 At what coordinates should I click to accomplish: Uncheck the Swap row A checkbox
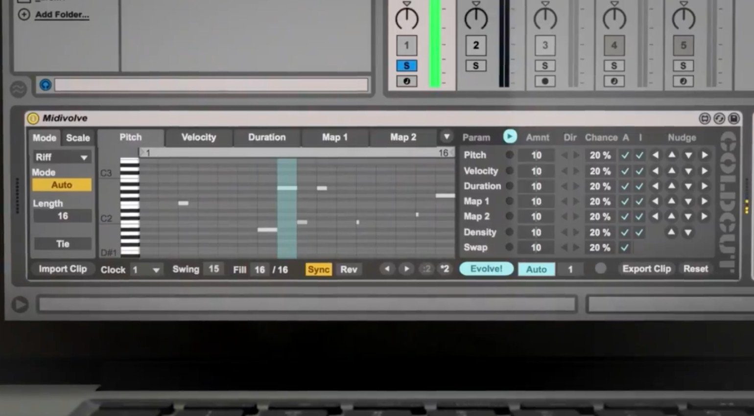[x=625, y=248]
